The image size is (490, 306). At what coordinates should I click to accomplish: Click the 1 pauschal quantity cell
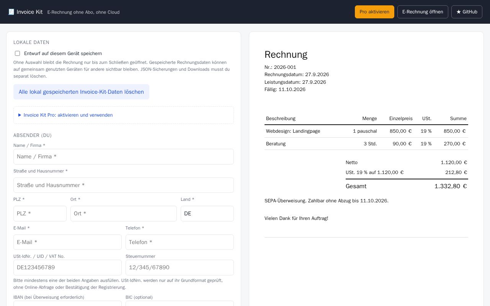point(365,131)
